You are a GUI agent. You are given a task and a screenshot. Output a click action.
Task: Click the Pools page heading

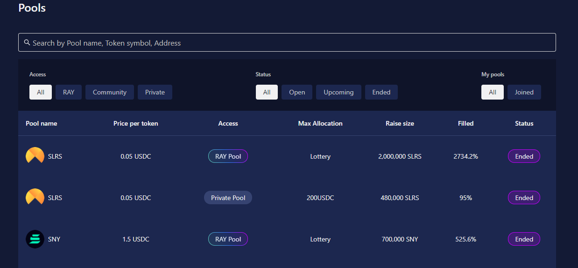pos(32,7)
